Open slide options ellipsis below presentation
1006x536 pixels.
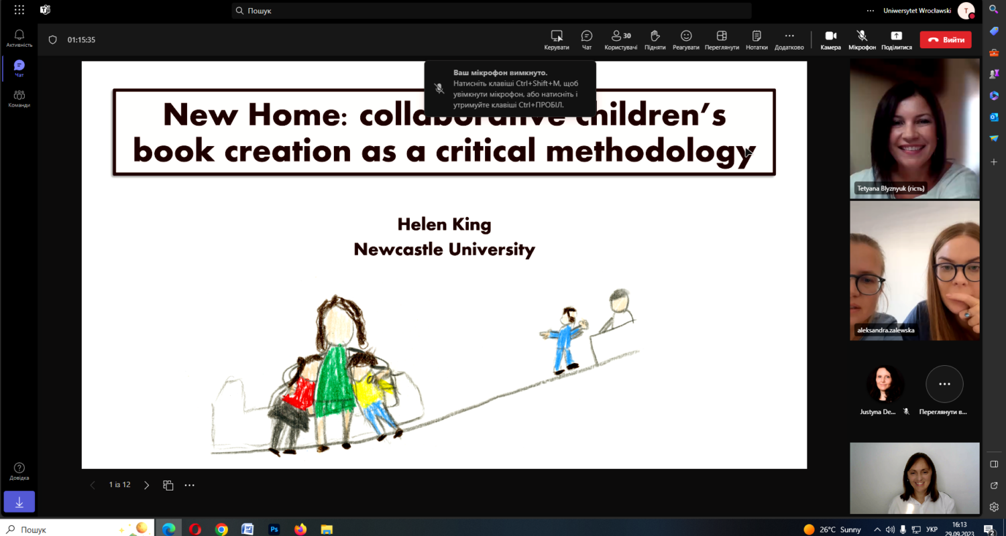point(190,485)
